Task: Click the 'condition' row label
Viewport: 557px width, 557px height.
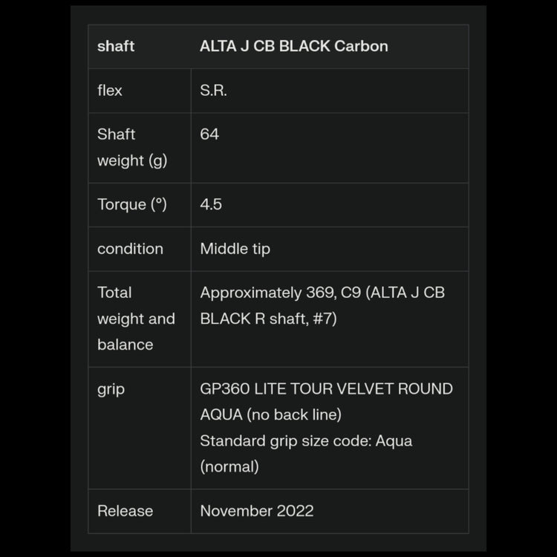Action: [x=130, y=249]
